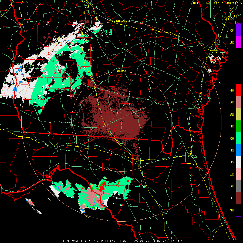Click the RF purple legend swatch
Image resolution: width=243 pixels, height=243 pixels.
pos(238,30)
